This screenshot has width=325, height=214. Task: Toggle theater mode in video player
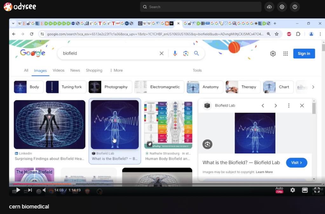pyautogui.click(x=305, y=190)
